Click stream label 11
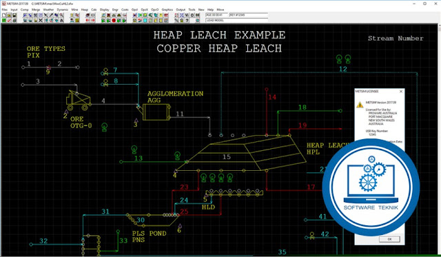 point(180,114)
